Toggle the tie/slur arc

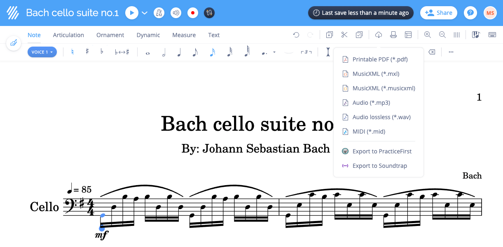[289, 52]
